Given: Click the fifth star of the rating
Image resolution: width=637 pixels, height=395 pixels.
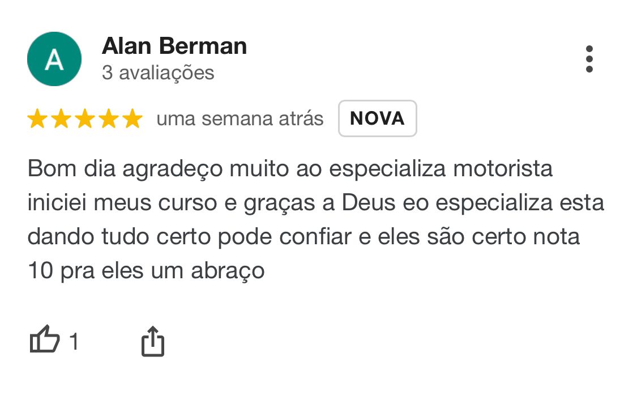Looking at the screenshot, I should 131,118.
